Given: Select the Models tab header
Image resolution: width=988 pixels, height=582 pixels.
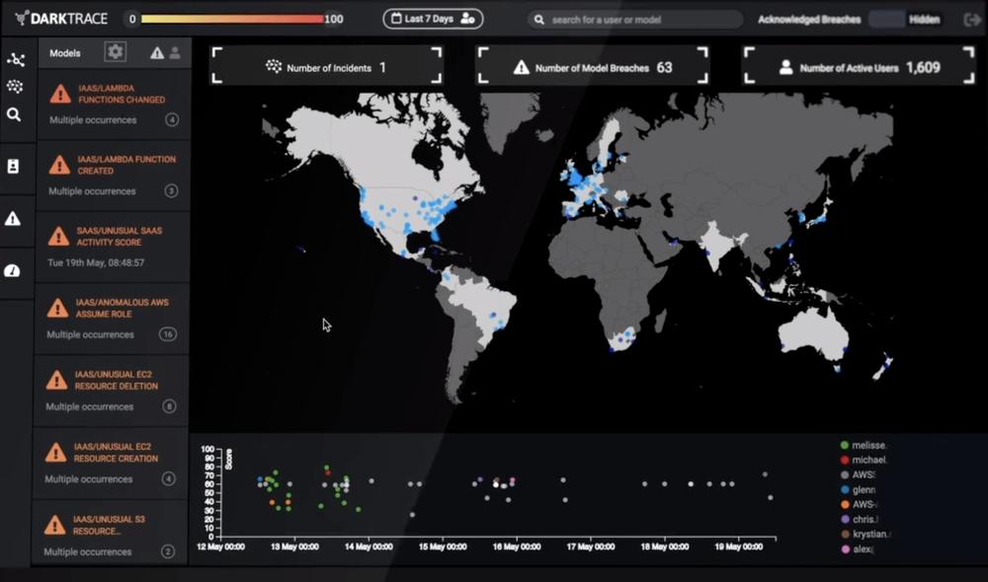Looking at the screenshot, I should tap(65, 53).
